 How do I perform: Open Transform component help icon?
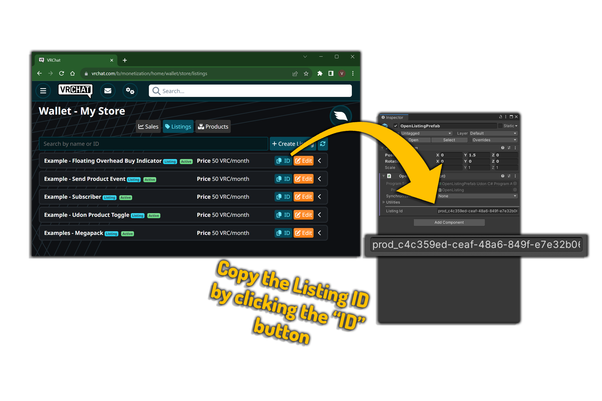[x=502, y=148]
